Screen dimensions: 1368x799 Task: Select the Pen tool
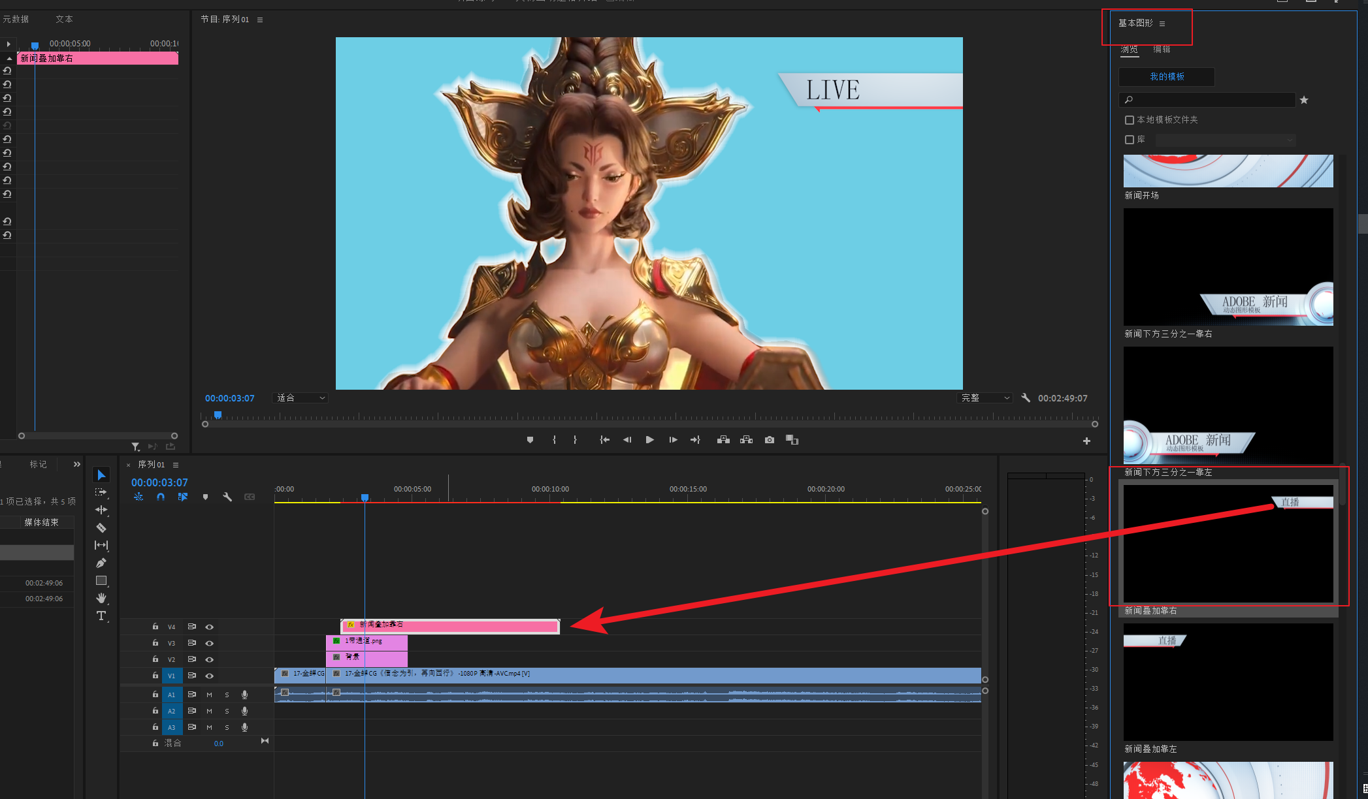pos(101,563)
